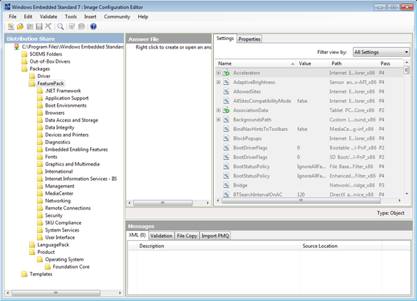Click the blue Help question mark icon
This screenshot has height=301, width=417.
point(94,27)
